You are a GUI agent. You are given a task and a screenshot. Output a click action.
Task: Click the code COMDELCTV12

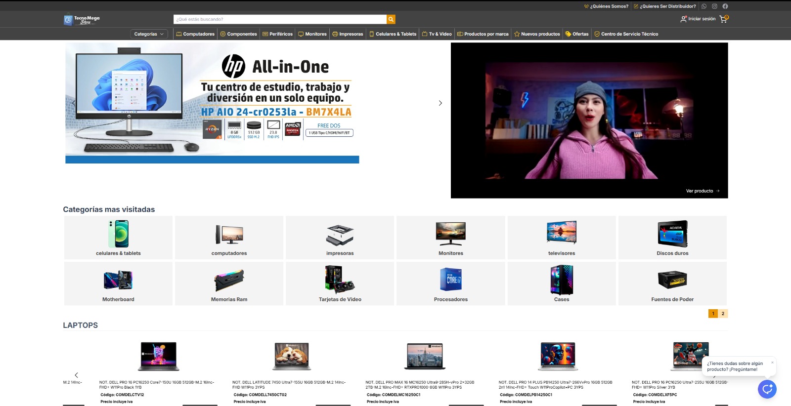click(122, 395)
